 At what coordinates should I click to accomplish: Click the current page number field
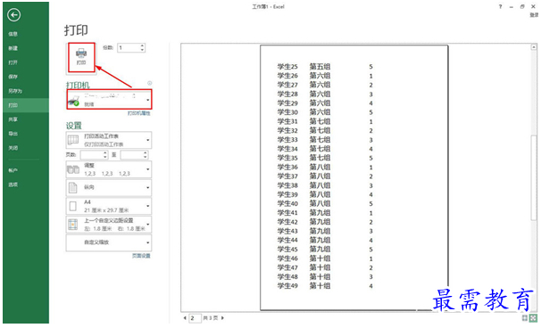[195, 318]
